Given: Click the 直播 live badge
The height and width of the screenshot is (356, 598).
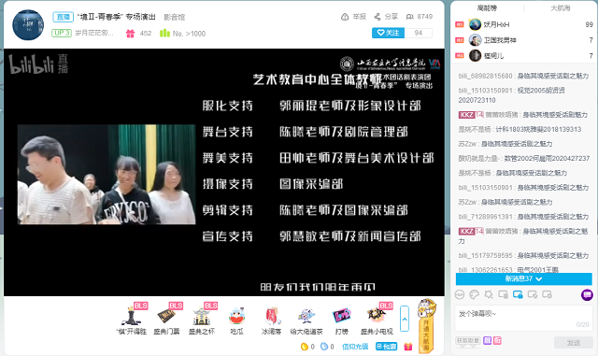Looking at the screenshot, I should click(x=63, y=17).
